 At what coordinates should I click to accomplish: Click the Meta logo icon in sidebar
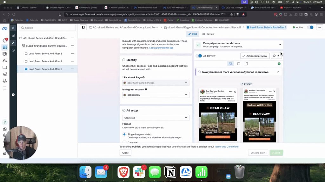click(x=4, y=29)
